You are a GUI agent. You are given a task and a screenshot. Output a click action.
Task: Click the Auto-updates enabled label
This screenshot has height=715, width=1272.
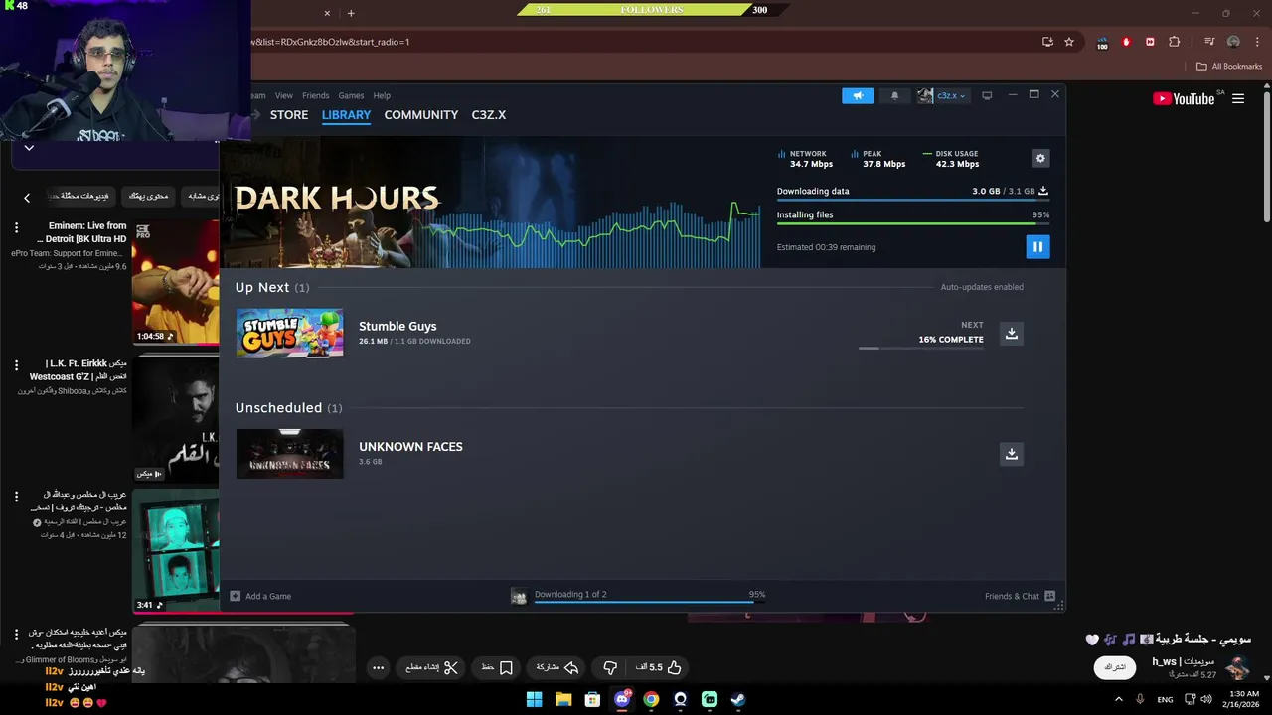coord(982,287)
